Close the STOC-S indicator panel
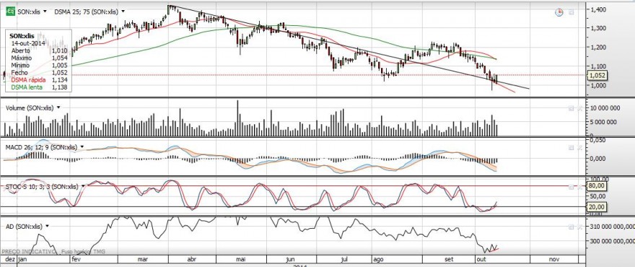Screen dimensions: 635x267 click(579, 187)
